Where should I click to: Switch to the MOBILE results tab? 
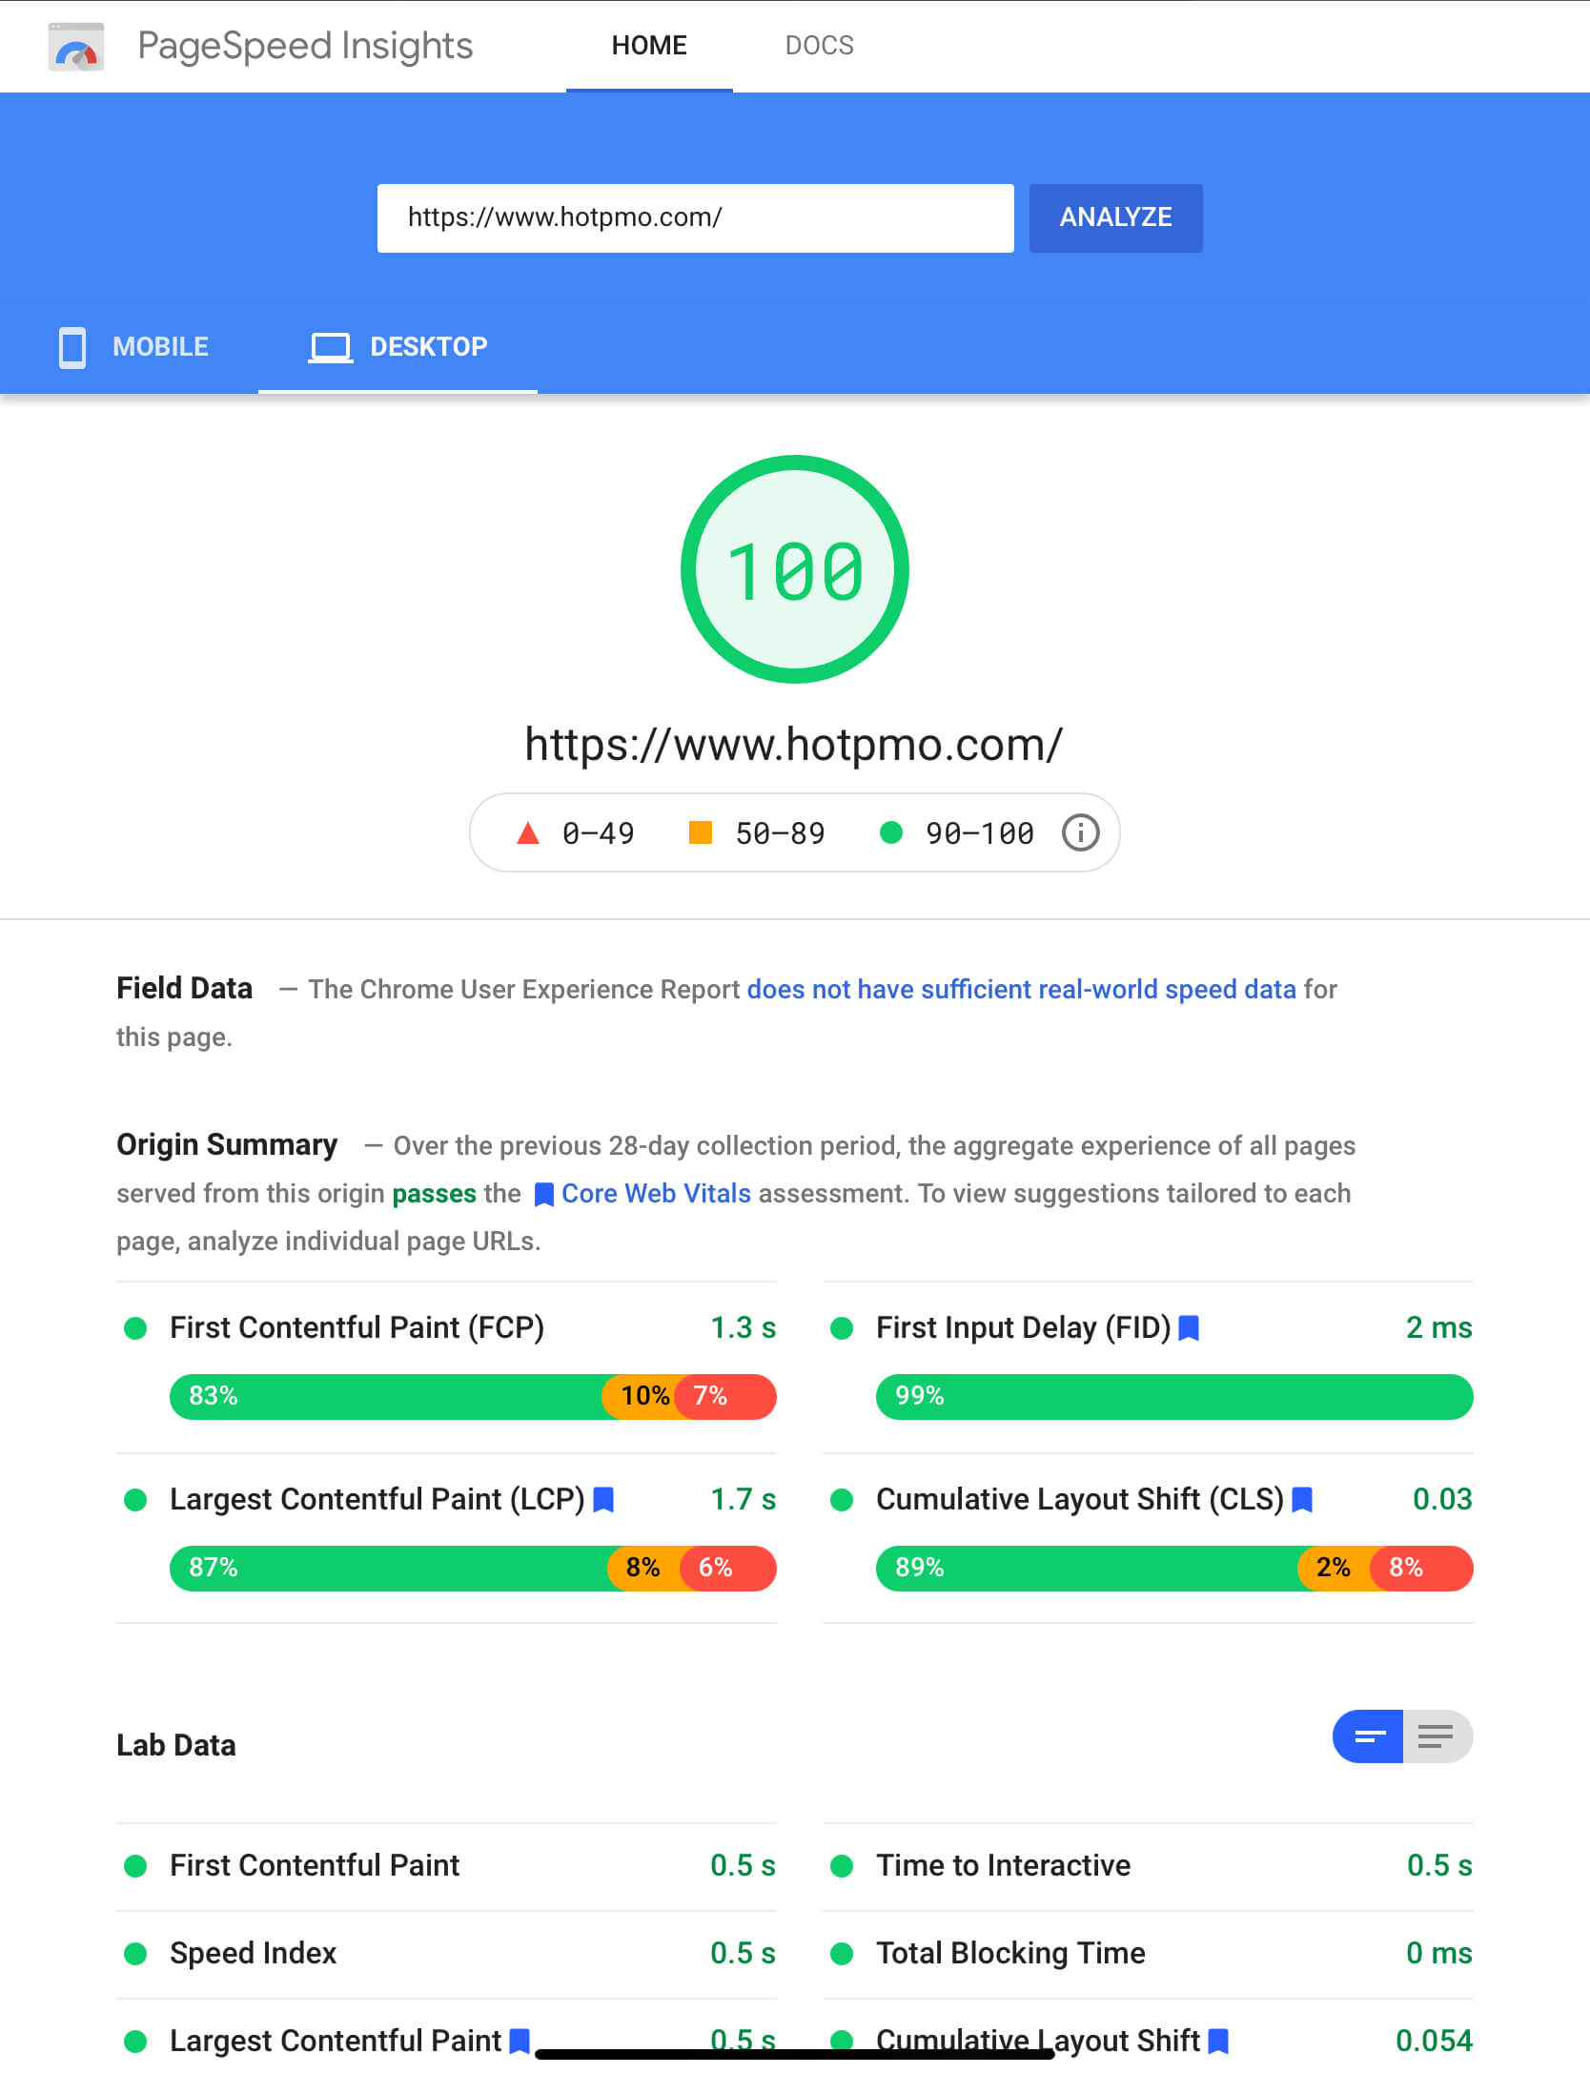tap(160, 347)
